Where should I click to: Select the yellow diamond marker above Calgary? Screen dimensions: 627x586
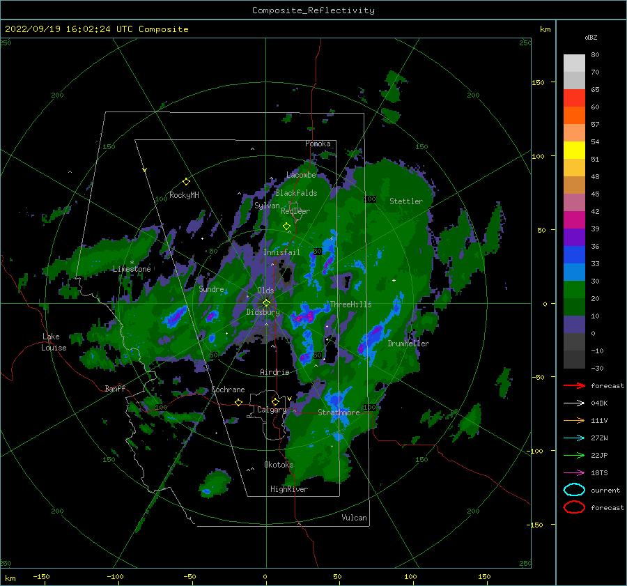tap(275, 401)
